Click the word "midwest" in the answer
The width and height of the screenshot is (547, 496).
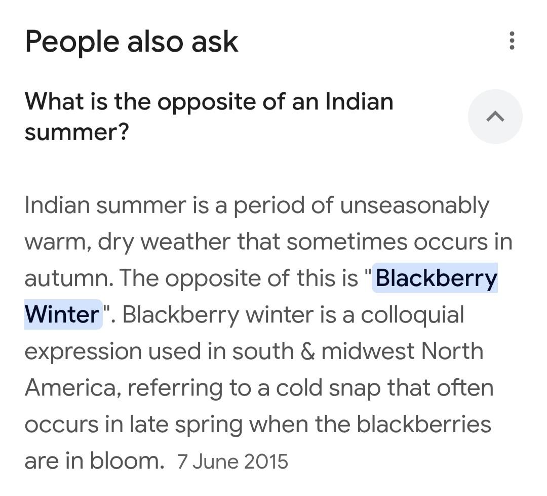click(368, 351)
